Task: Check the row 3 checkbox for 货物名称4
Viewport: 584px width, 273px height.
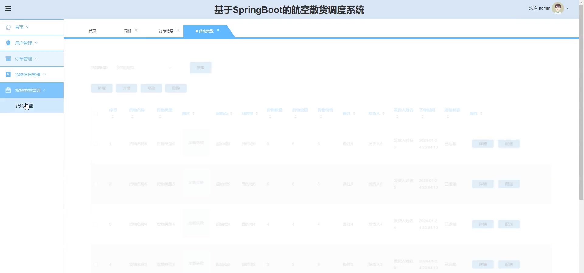Action: coord(96,224)
